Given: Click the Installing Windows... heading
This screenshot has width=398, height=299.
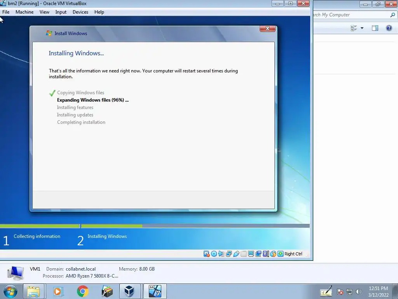Looking at the screenshot, I should tap(76, 53).
